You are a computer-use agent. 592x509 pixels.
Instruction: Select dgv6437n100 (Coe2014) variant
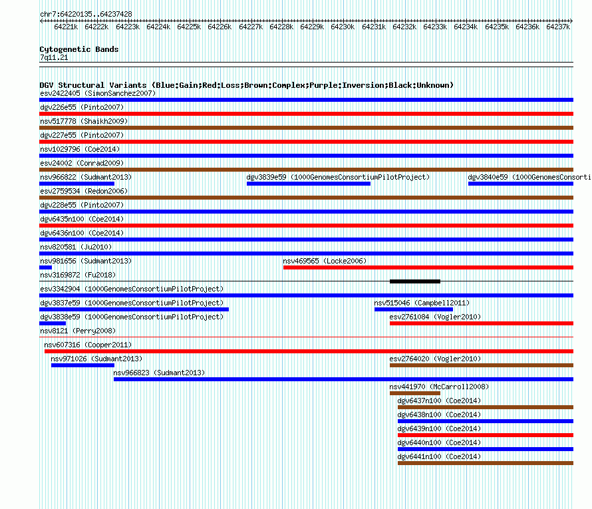[486, 407]
